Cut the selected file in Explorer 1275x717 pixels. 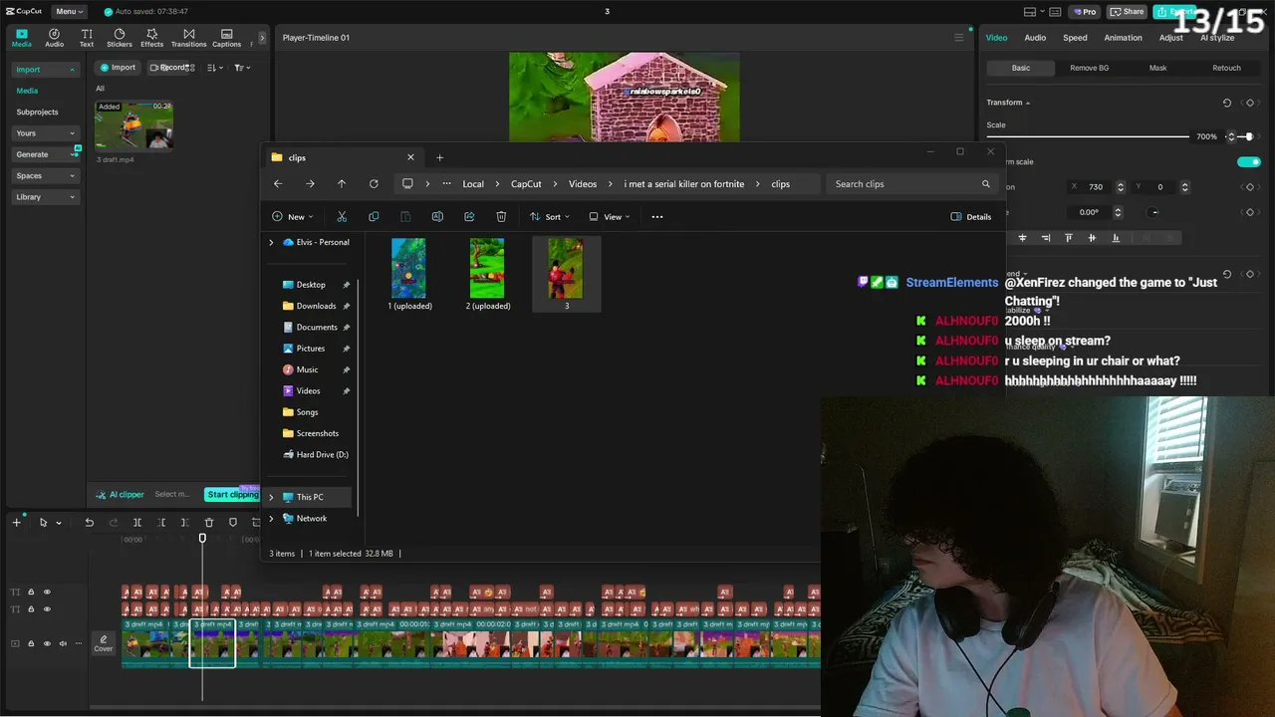(342, 216)
